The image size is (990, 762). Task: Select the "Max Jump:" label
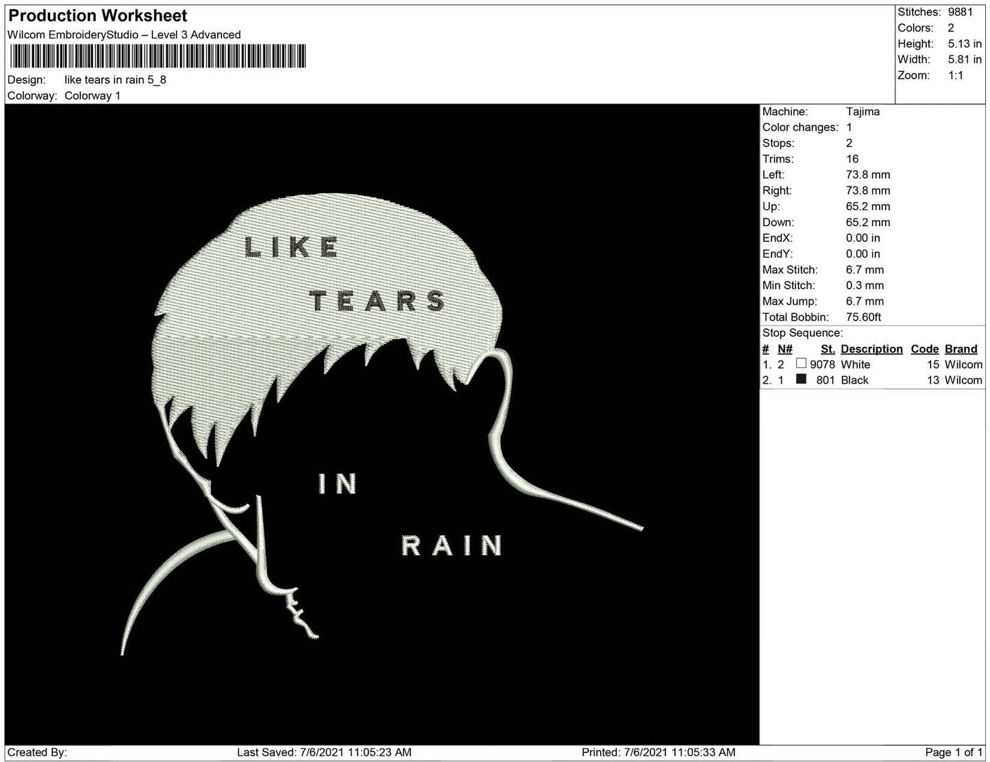click(x=789, y=302)
